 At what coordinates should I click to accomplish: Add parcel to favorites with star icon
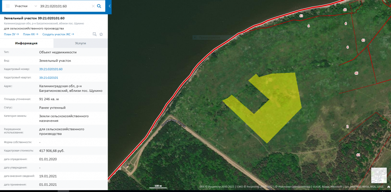click(101, 34)
